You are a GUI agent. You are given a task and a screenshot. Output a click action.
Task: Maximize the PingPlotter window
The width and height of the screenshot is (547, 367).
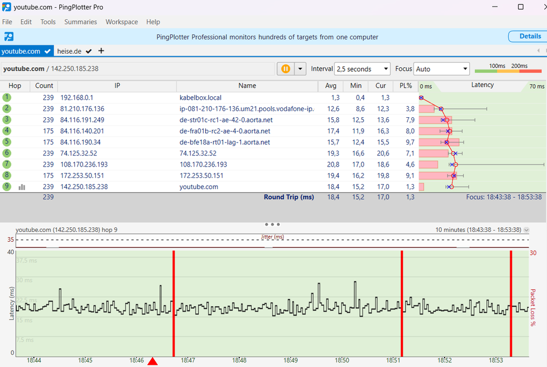click(x=521, y=7)
